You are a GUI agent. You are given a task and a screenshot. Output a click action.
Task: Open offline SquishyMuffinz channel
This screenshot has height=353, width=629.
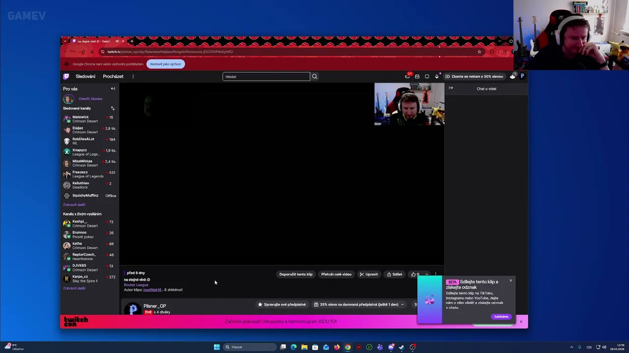click(x=89, y=196)
